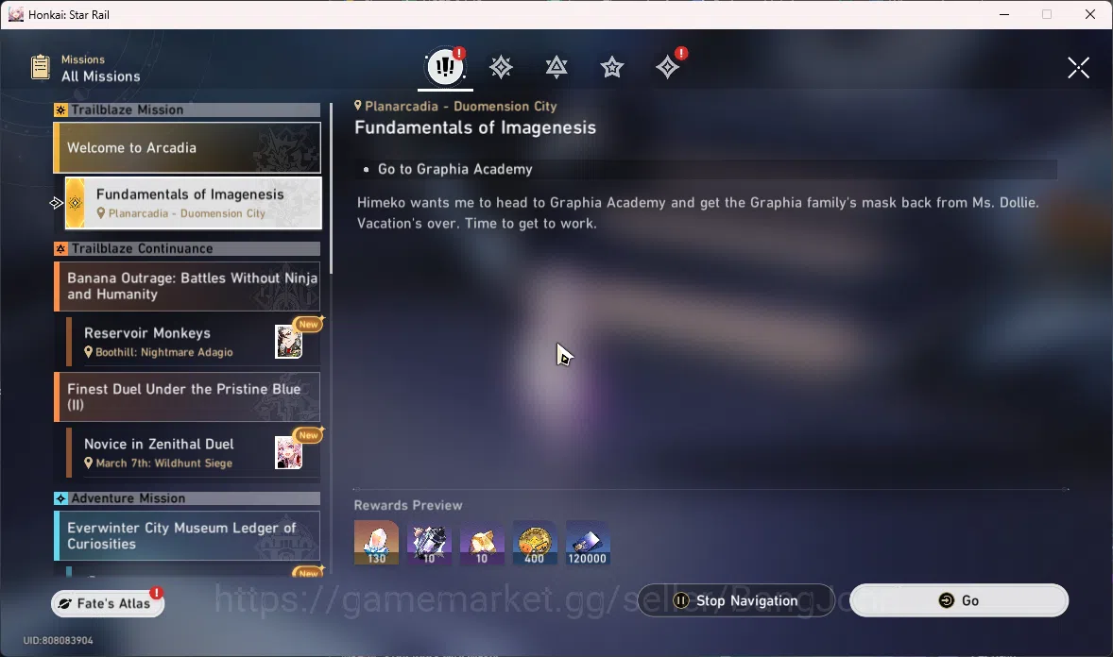The height and width of the screenshot is (657, 1113).
Task: Click the UID:808083904 text
Action: tap(59, 640)
